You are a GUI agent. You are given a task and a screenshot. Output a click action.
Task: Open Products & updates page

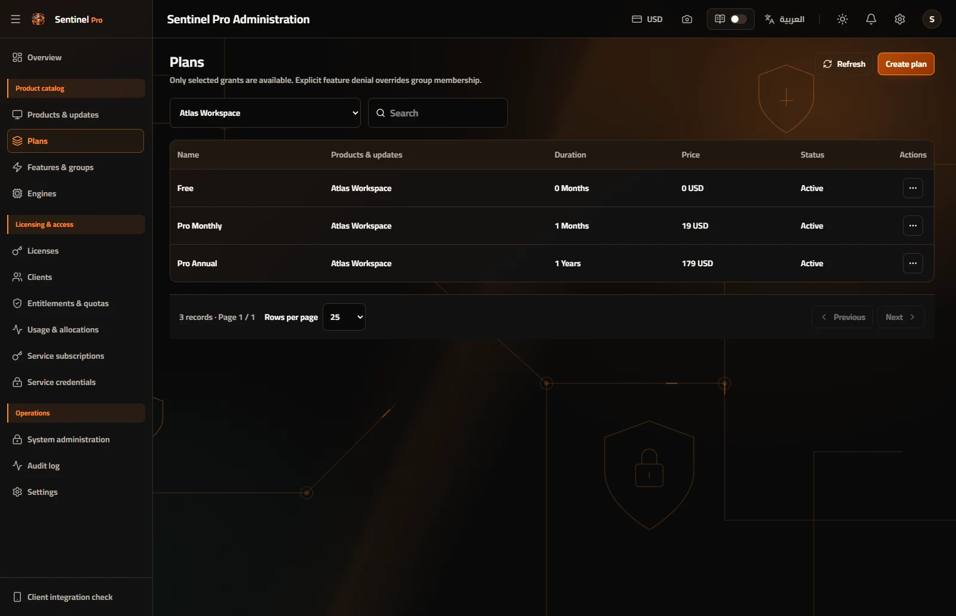(75, 115)
